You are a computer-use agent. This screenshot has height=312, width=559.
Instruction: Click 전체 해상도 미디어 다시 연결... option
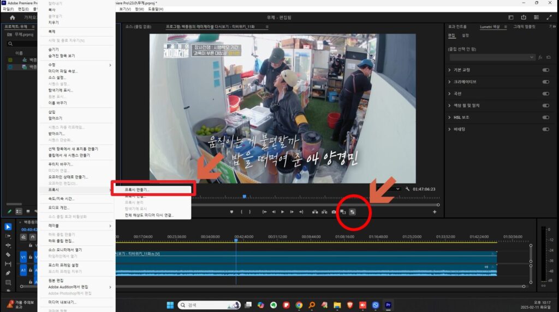[149, 215]
